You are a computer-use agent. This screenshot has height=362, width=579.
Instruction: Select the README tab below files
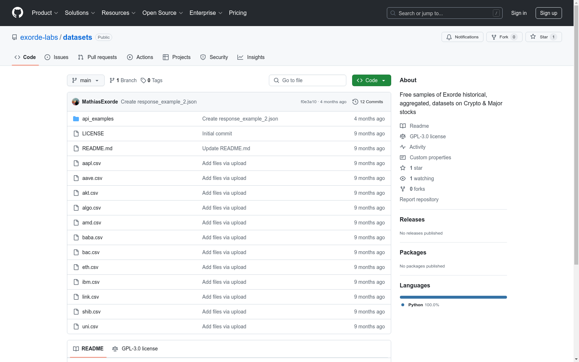(x=88, y=349)
